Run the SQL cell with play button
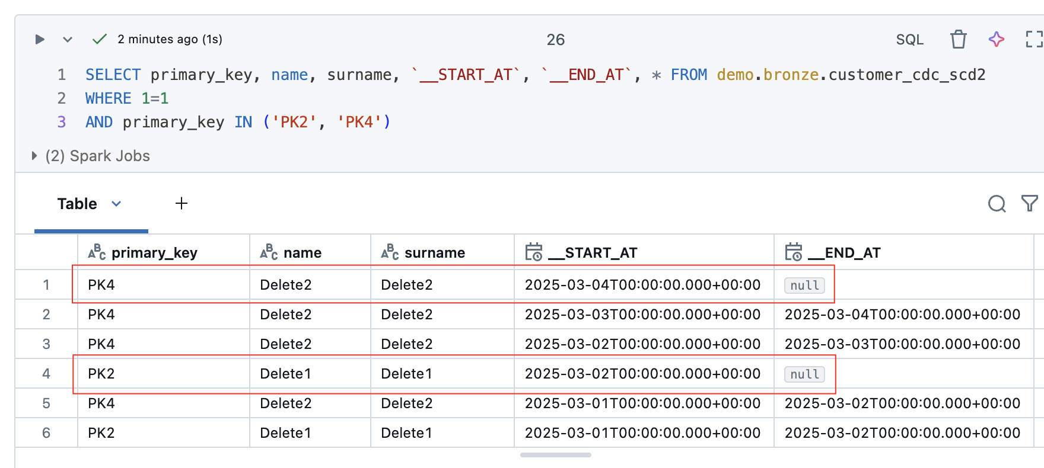This screenshot has width=1044, height=468. pyautogui.click(x=40, y=40)
